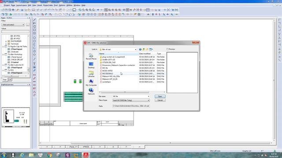Select the Dimension_Metasol+Capacitor+contactor file
This screenshot has height=158, width=282.
pos(119,65)
